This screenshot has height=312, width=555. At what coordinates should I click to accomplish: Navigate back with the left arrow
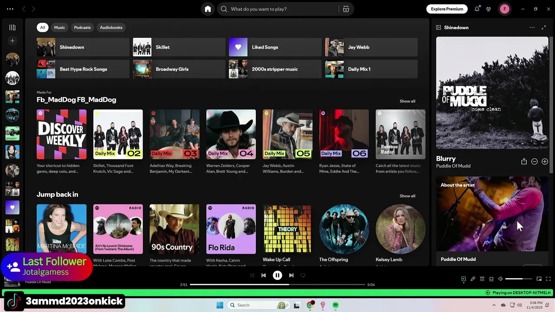click(x=24, y=9)
